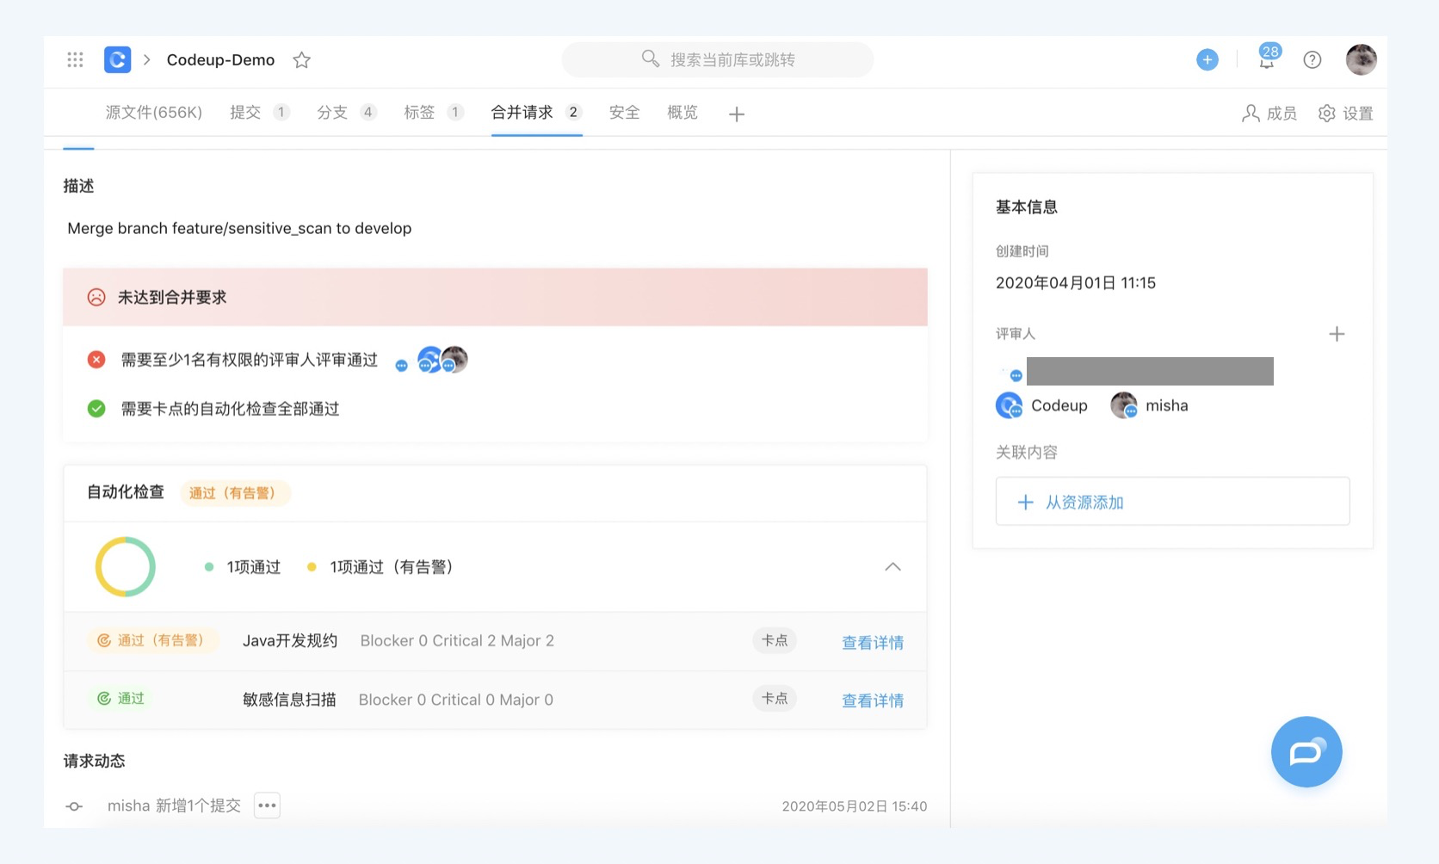The image size is (1439, 864).
Task: Switch to the 安全 tab
Action: (x=624, y=112)
